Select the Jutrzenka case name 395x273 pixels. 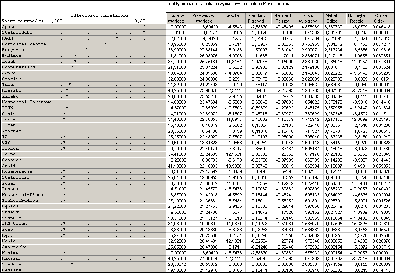pyautogui.click(x=14, y=247)
